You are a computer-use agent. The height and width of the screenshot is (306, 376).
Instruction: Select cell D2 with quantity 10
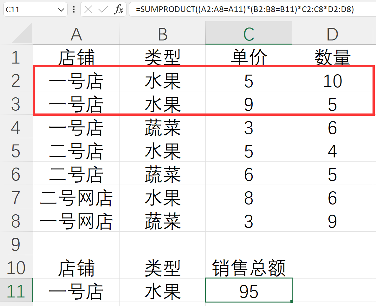coord(332,81)
